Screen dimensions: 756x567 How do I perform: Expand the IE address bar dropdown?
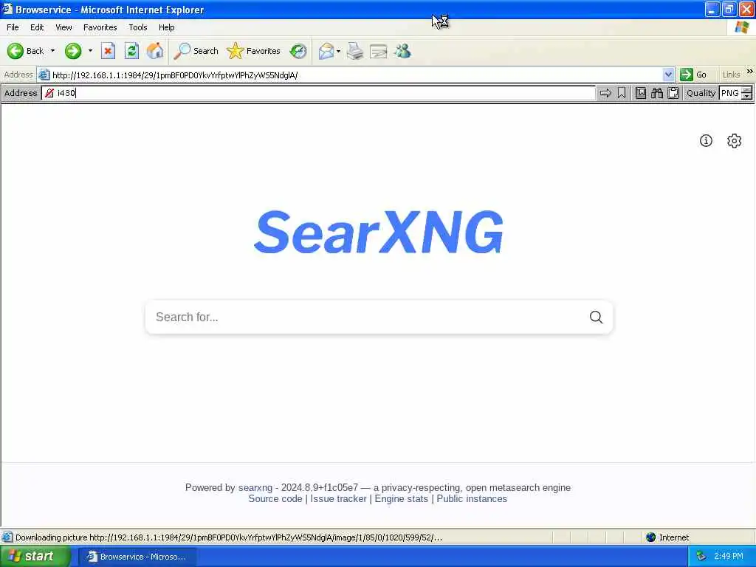668,75
